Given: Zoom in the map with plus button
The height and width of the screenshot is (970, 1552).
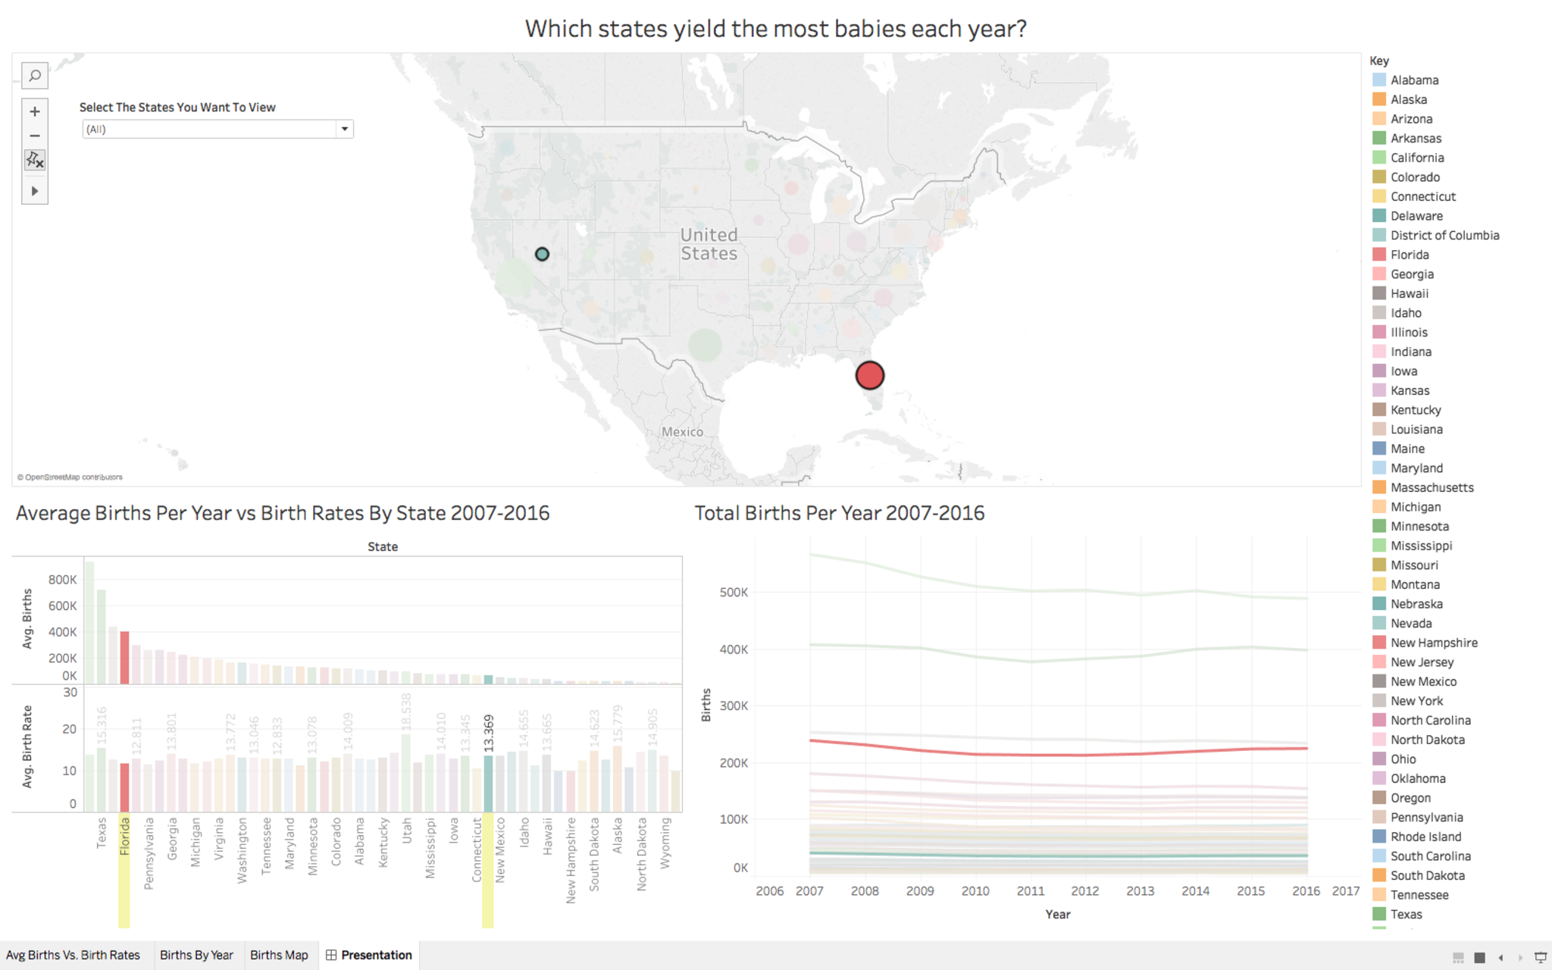Looking at the screenshot, I should click(x=35, y=111).
